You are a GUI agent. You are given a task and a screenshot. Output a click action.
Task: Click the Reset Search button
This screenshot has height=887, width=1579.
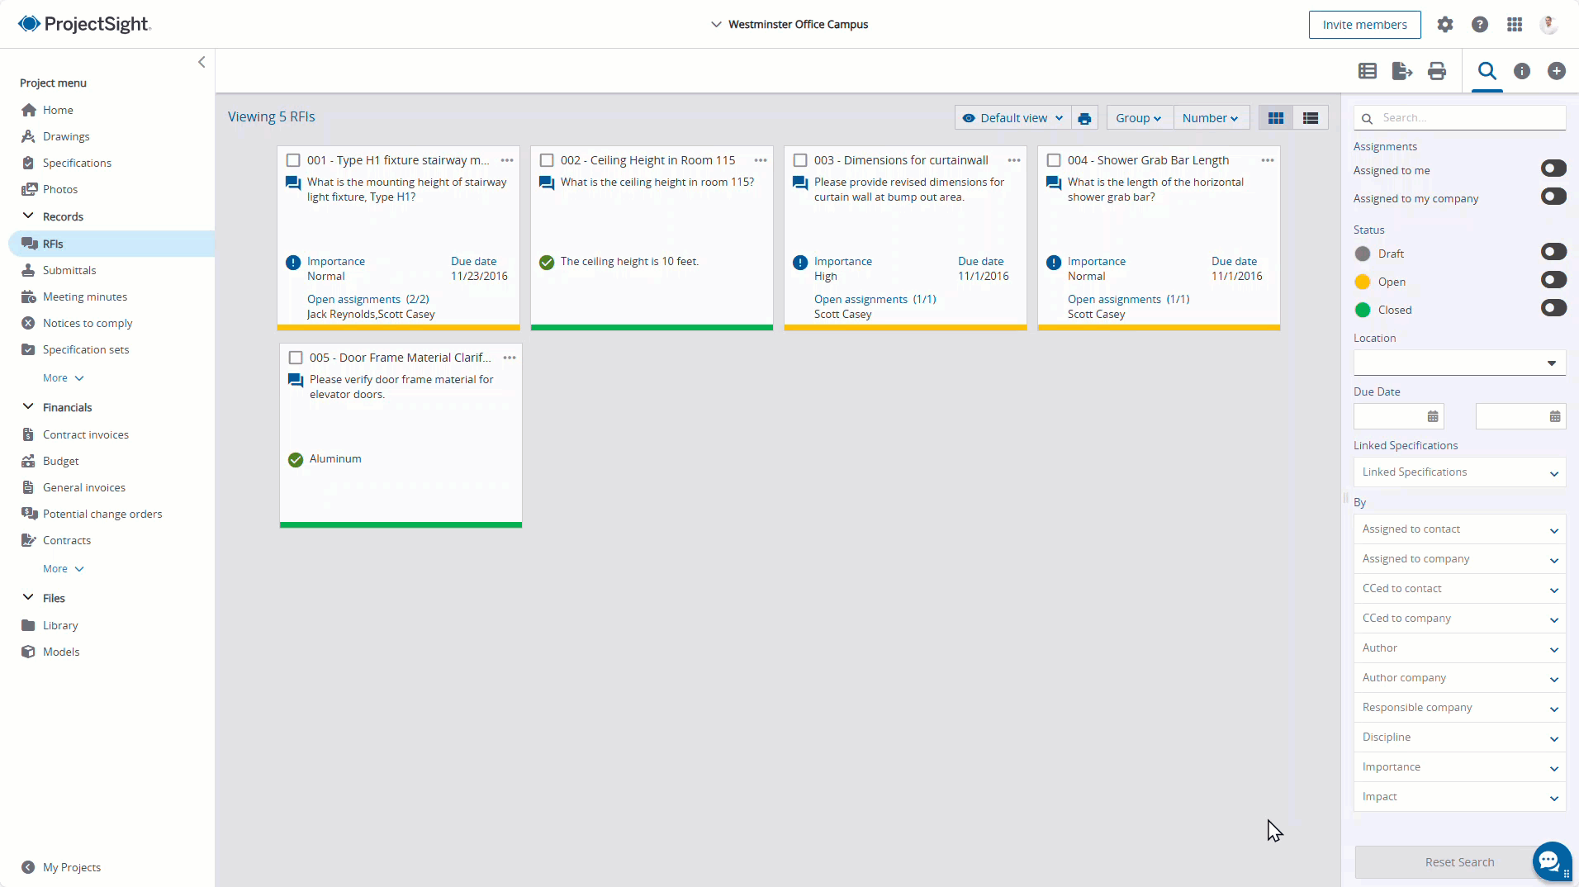point(1458,862)
